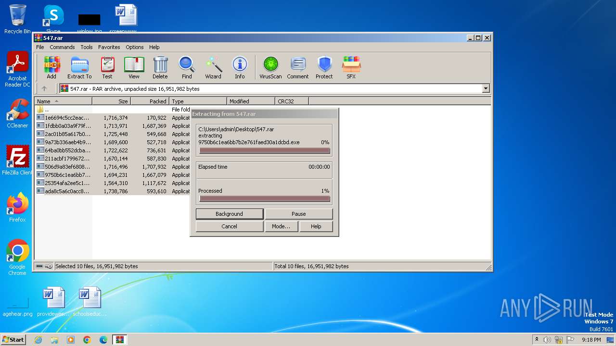Click the Extract To toolbar icon
616x346 pixels.
pos(79,67)
